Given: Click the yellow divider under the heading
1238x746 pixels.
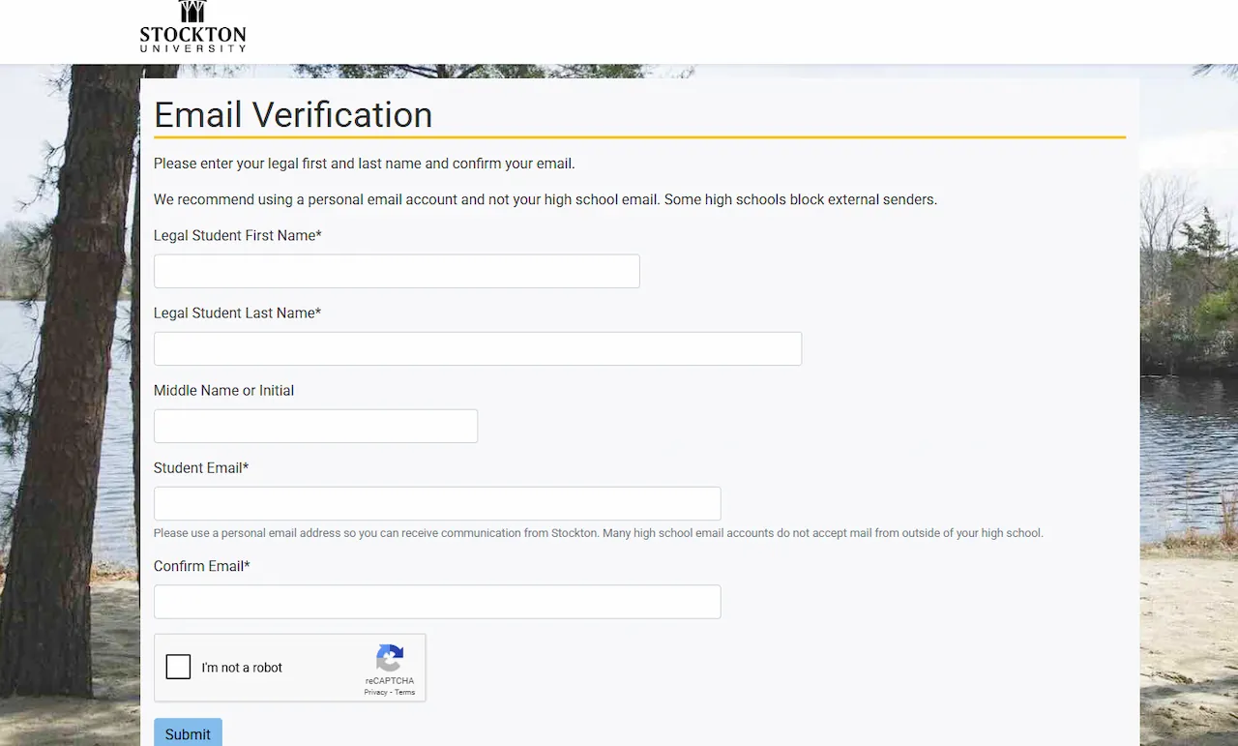Looking at the screenshot, I should coord(638,138).
